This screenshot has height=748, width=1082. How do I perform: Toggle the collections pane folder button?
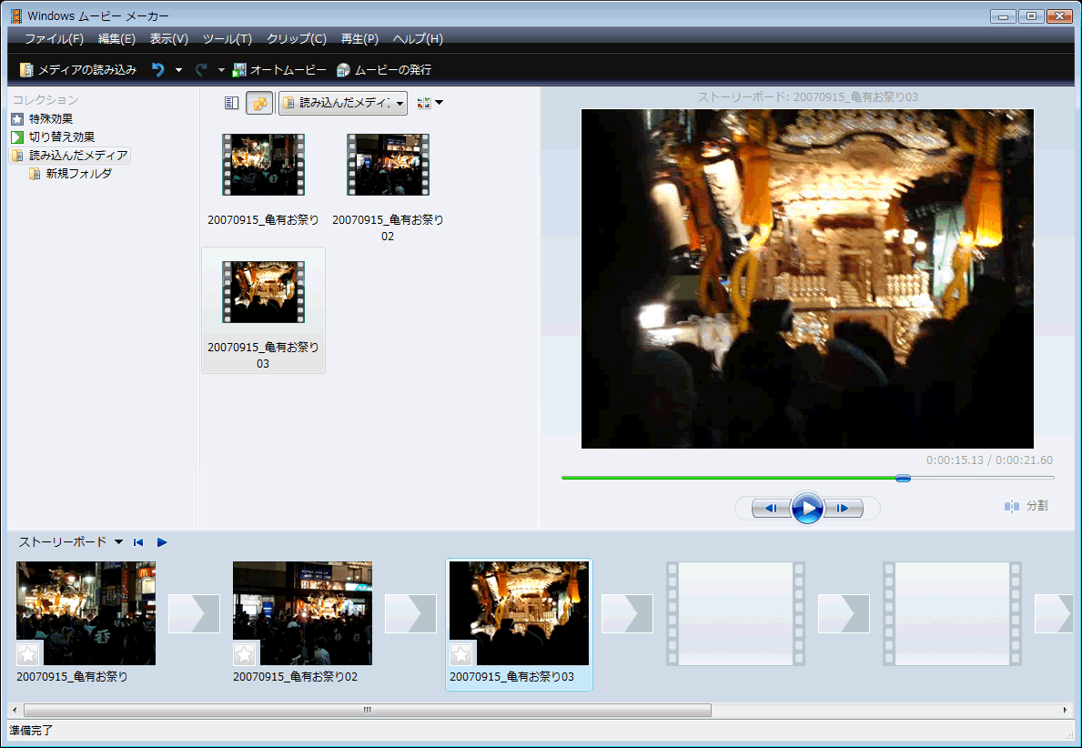pyautogui.click(x=259, y=103)
